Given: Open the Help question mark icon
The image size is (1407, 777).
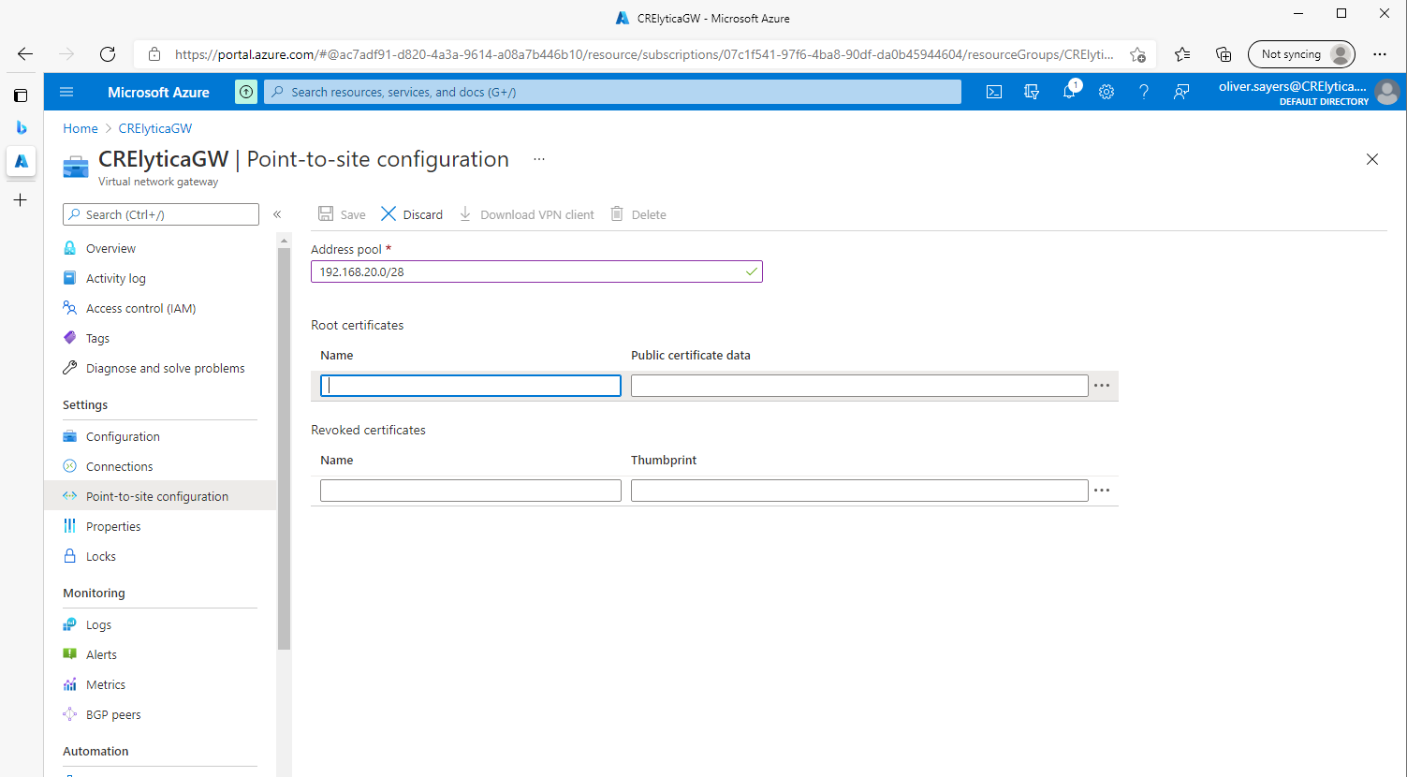Looking at the screenshot, I should pyautogui.click(x=1144, y=92).
